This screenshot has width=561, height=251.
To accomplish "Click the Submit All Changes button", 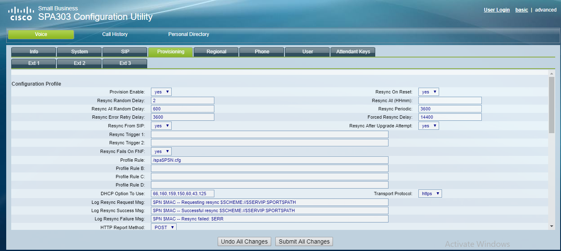I will [304, 241].
